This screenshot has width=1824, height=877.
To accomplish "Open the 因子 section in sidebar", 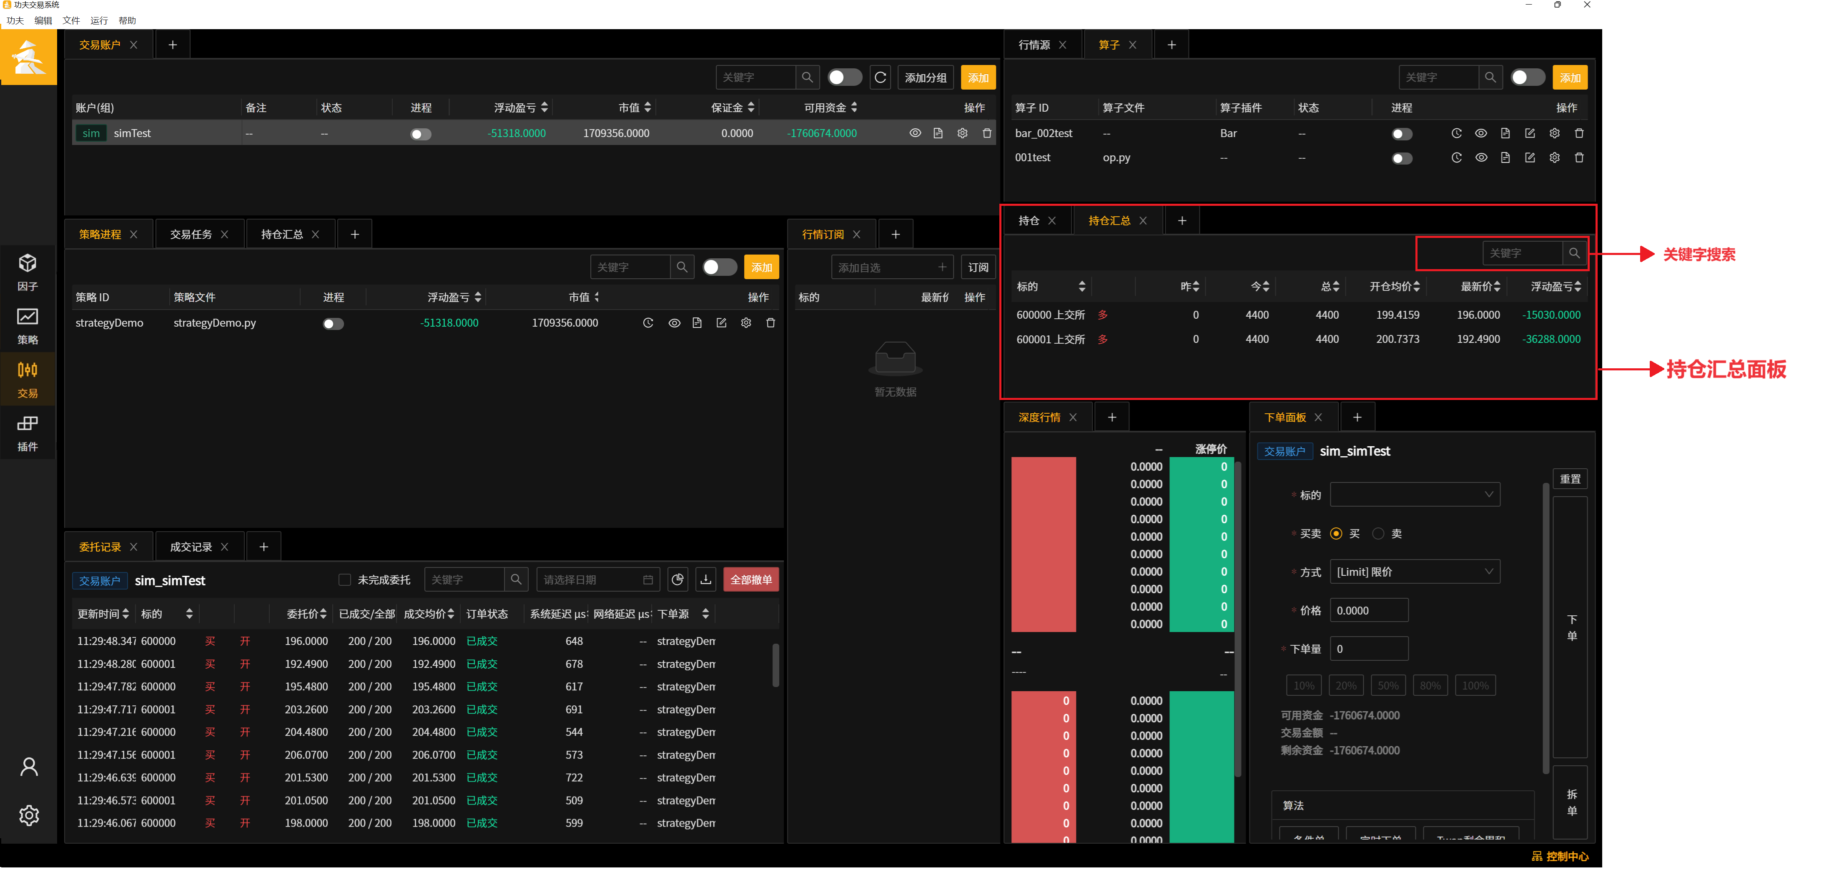I will point(28,272).
